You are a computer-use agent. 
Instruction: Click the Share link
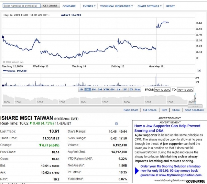pos(176,110)
